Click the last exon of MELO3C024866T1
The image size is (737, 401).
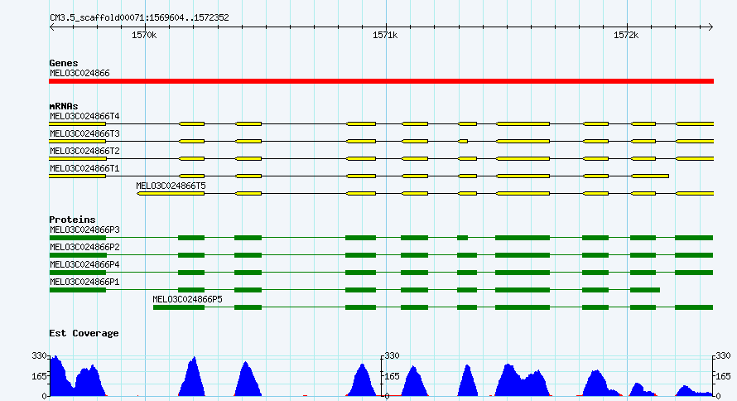(650, 176)
